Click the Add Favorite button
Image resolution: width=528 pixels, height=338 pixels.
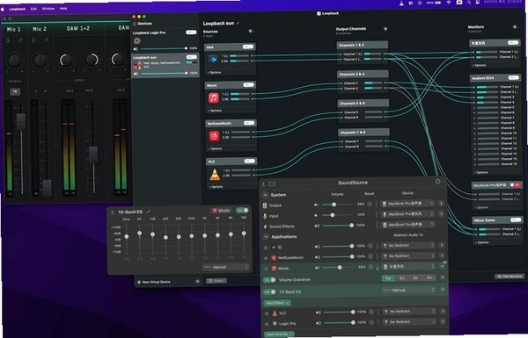[279, 334]
